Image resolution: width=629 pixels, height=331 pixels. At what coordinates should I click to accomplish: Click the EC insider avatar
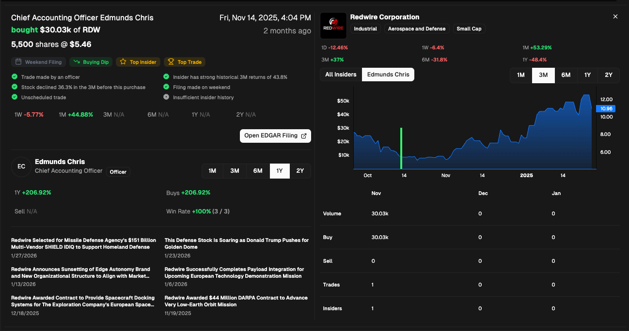[21, 166]
